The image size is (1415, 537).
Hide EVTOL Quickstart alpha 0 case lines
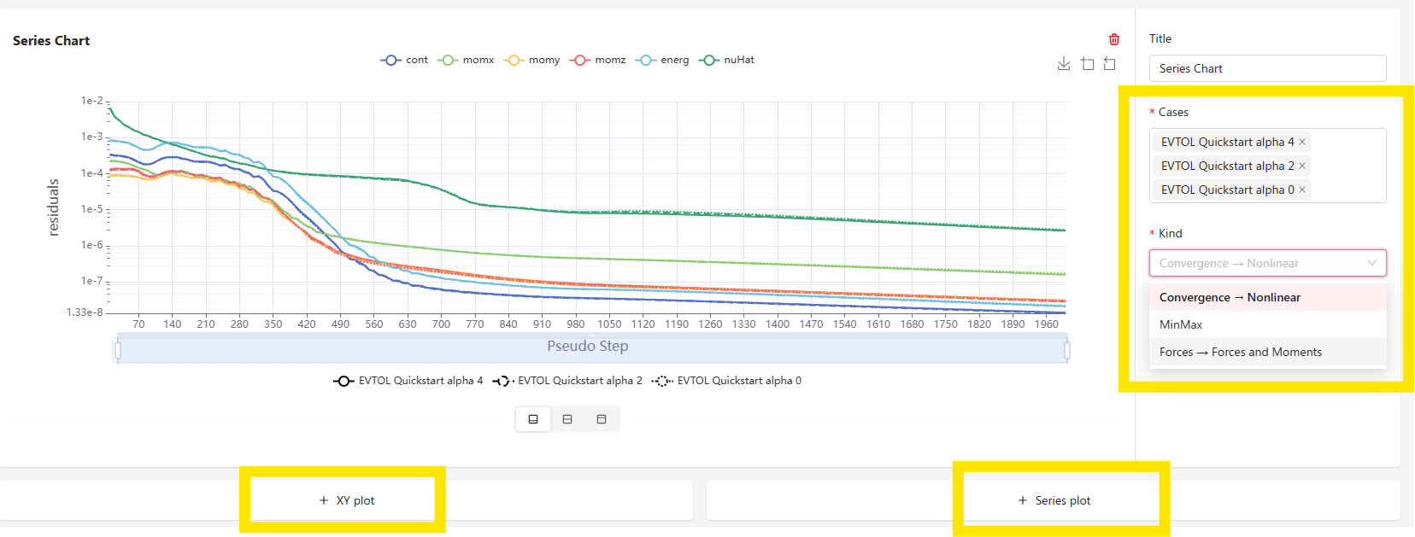pyautogui.click(x=727, y=381)
